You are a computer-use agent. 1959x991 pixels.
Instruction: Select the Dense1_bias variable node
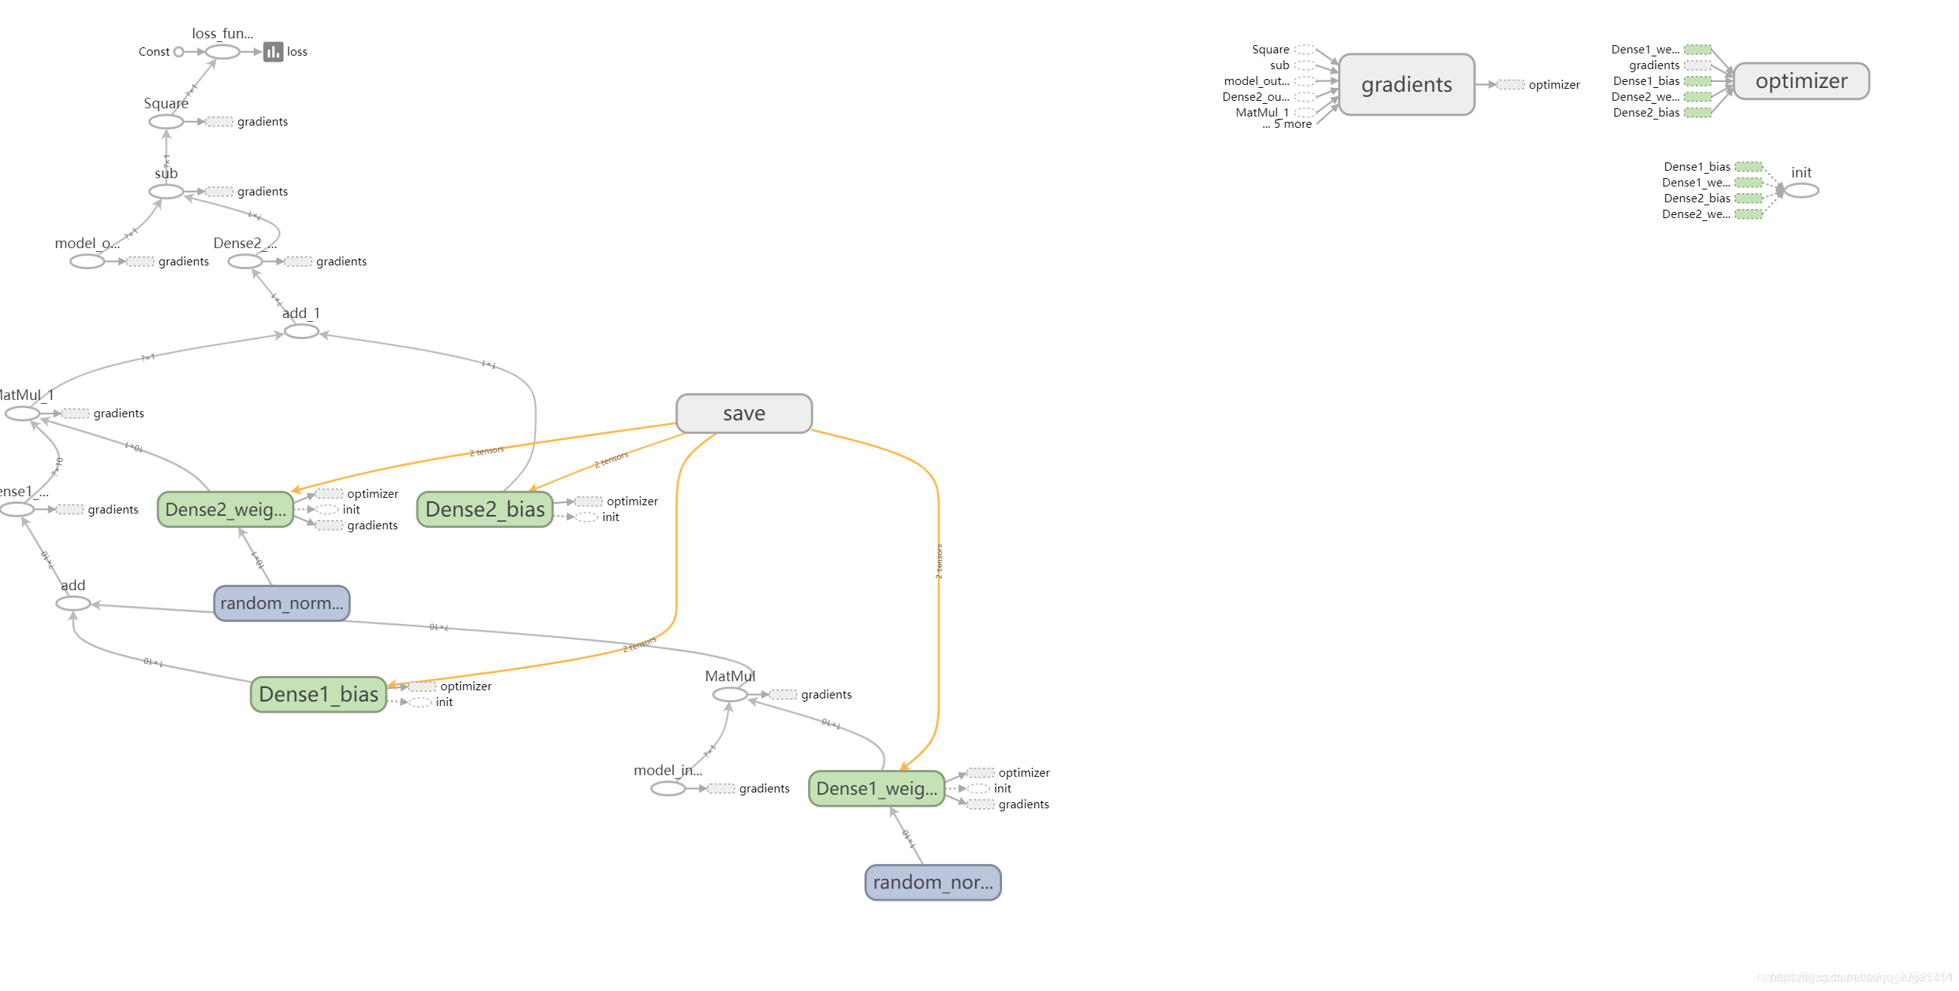point(318,693)
